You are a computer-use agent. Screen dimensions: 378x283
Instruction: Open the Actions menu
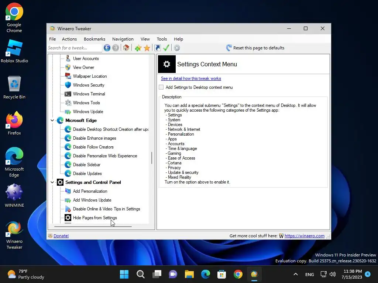pyautogui.click(x=69, y=39)
